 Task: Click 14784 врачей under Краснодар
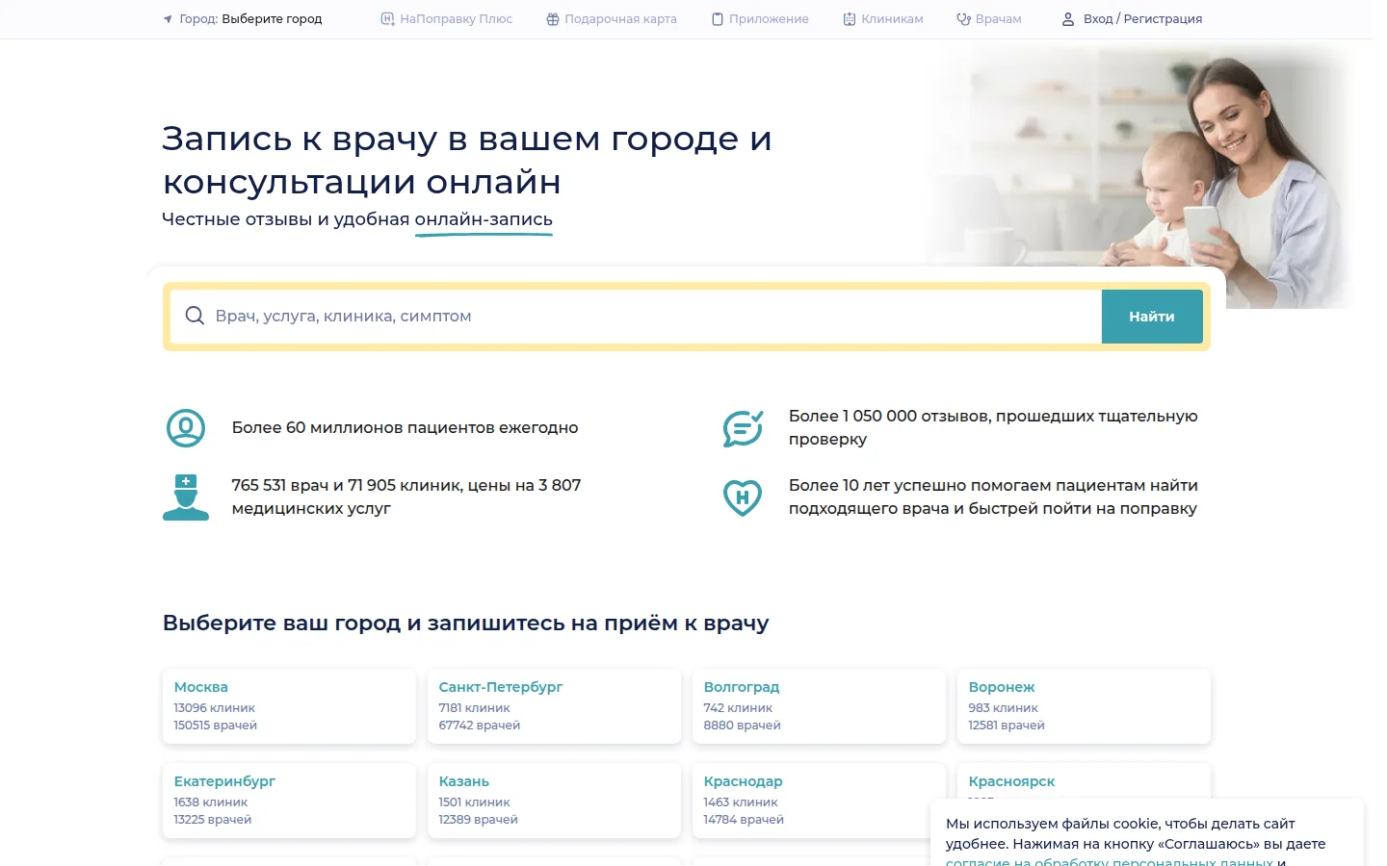(744, 820)
